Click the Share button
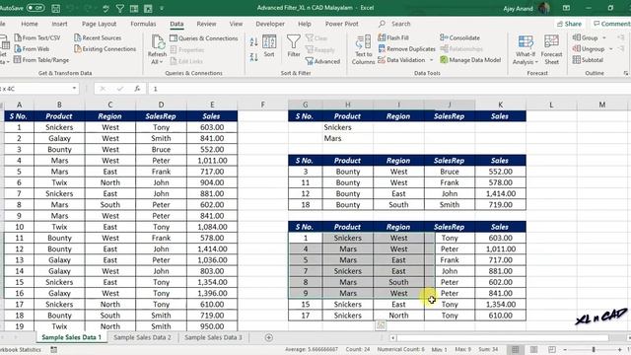Viewport: 631px width, 355px height. pos(570,24)
